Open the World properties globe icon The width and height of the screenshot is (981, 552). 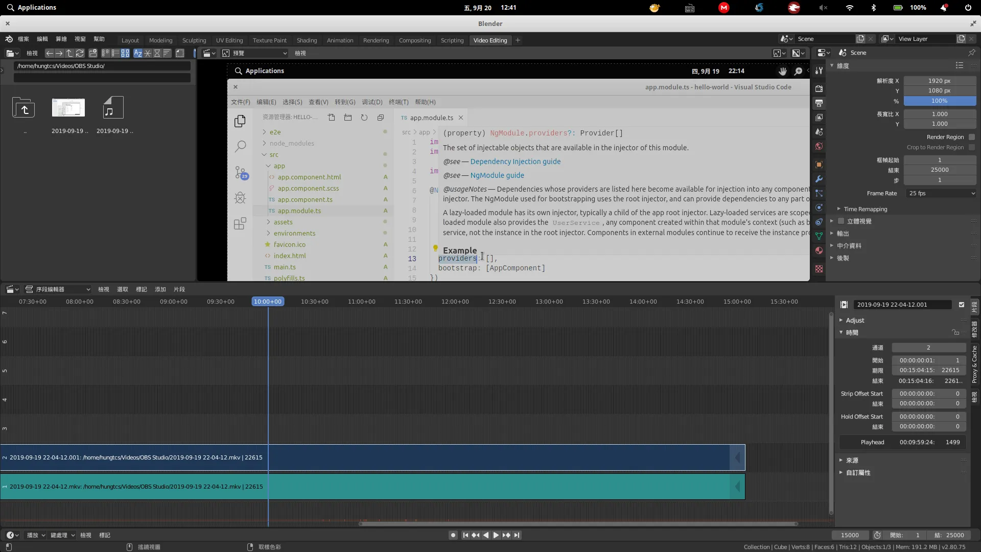click(x=819, y=146)
